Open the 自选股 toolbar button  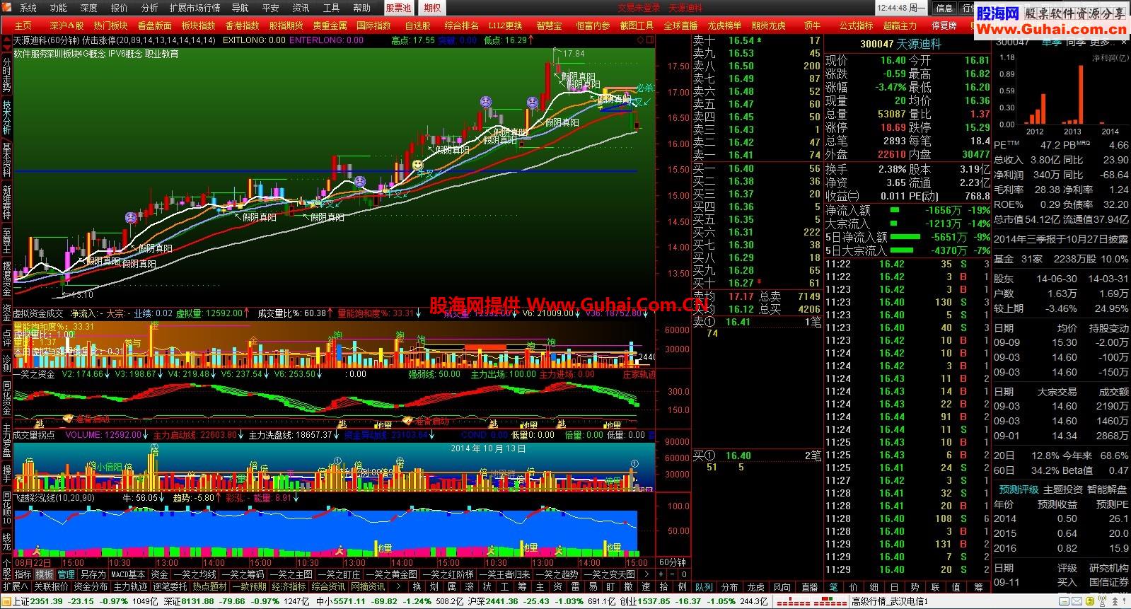click(x=418, y=25)
